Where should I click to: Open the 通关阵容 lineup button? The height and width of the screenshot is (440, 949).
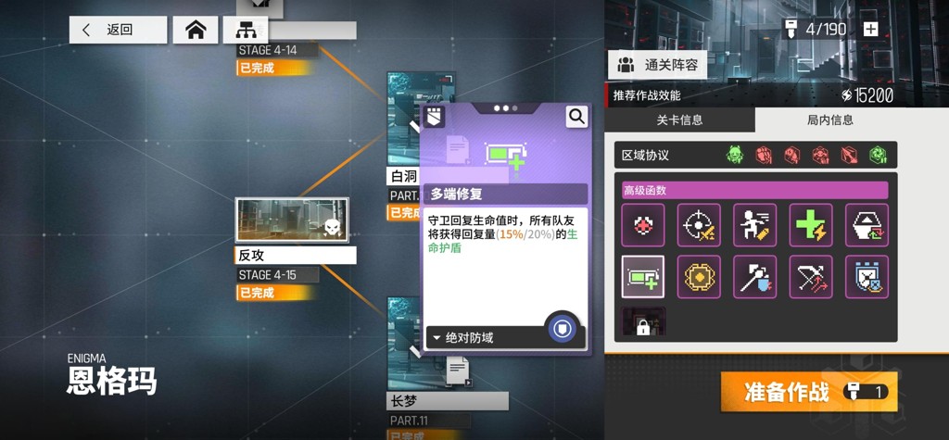657,66
